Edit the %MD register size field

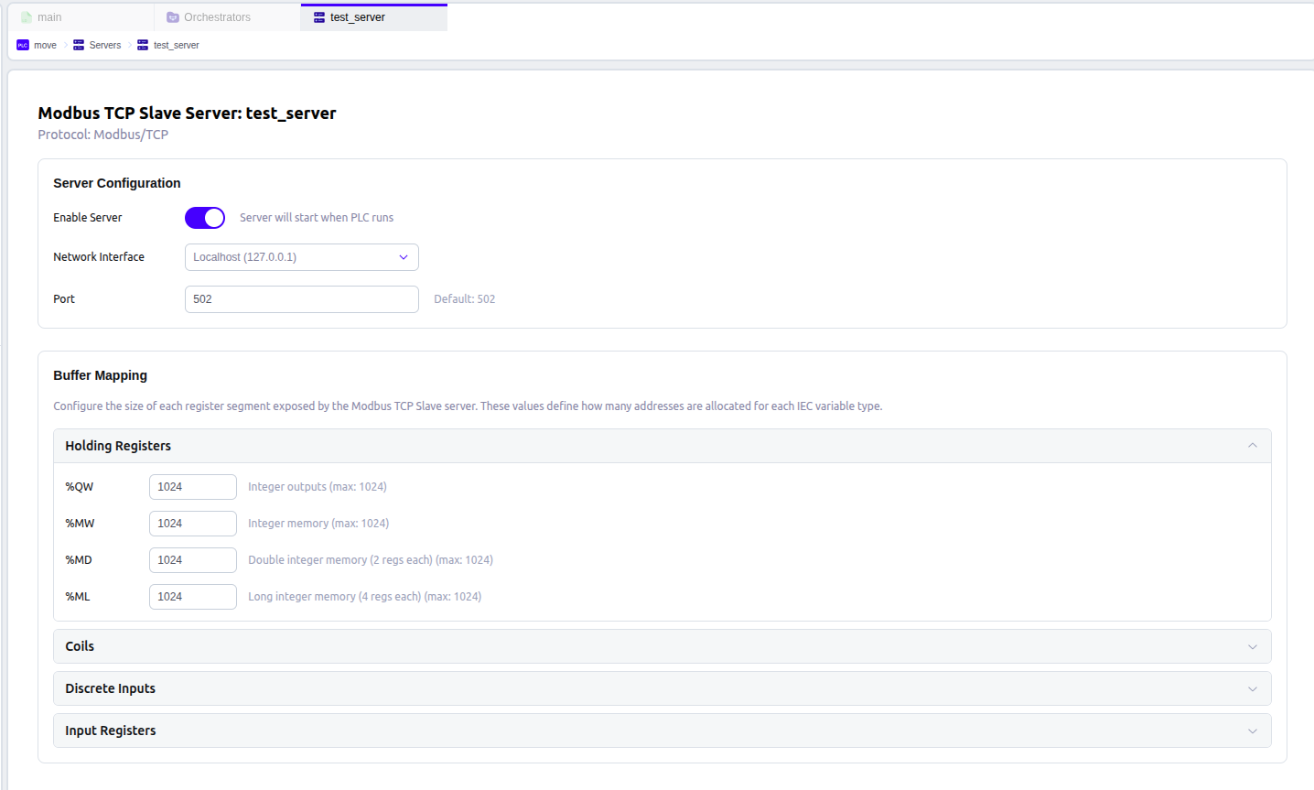193,560
